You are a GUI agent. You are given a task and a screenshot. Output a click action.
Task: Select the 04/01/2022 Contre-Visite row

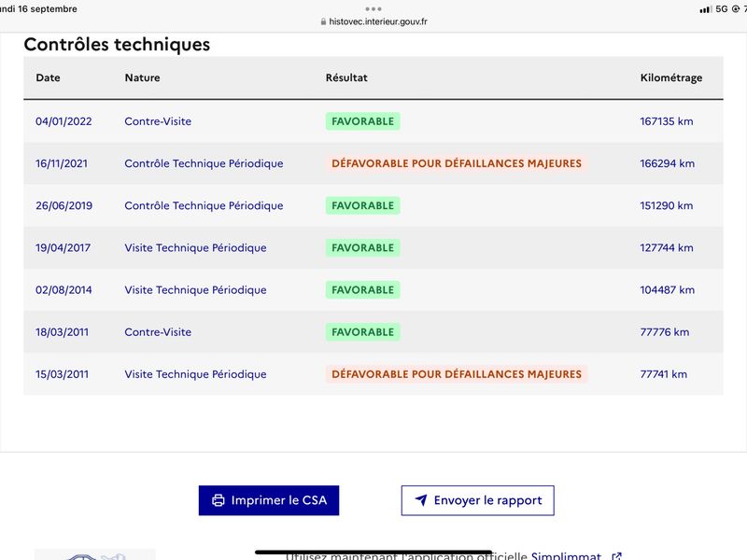(x=373, y=121)
